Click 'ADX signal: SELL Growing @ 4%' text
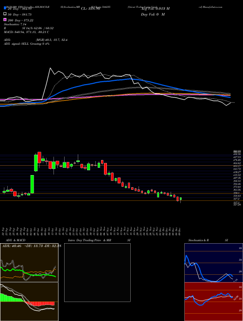Screen dimensions: 243x321 pyautogui.click(x=27, y=44)
